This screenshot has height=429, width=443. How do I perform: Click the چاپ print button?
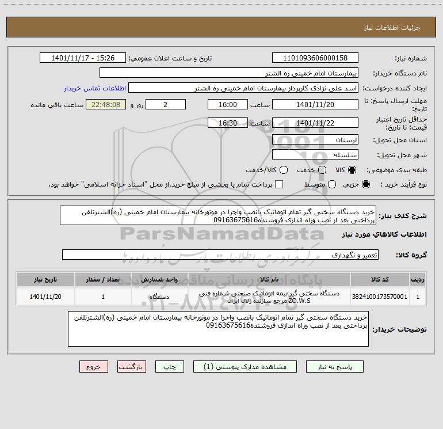170,367
